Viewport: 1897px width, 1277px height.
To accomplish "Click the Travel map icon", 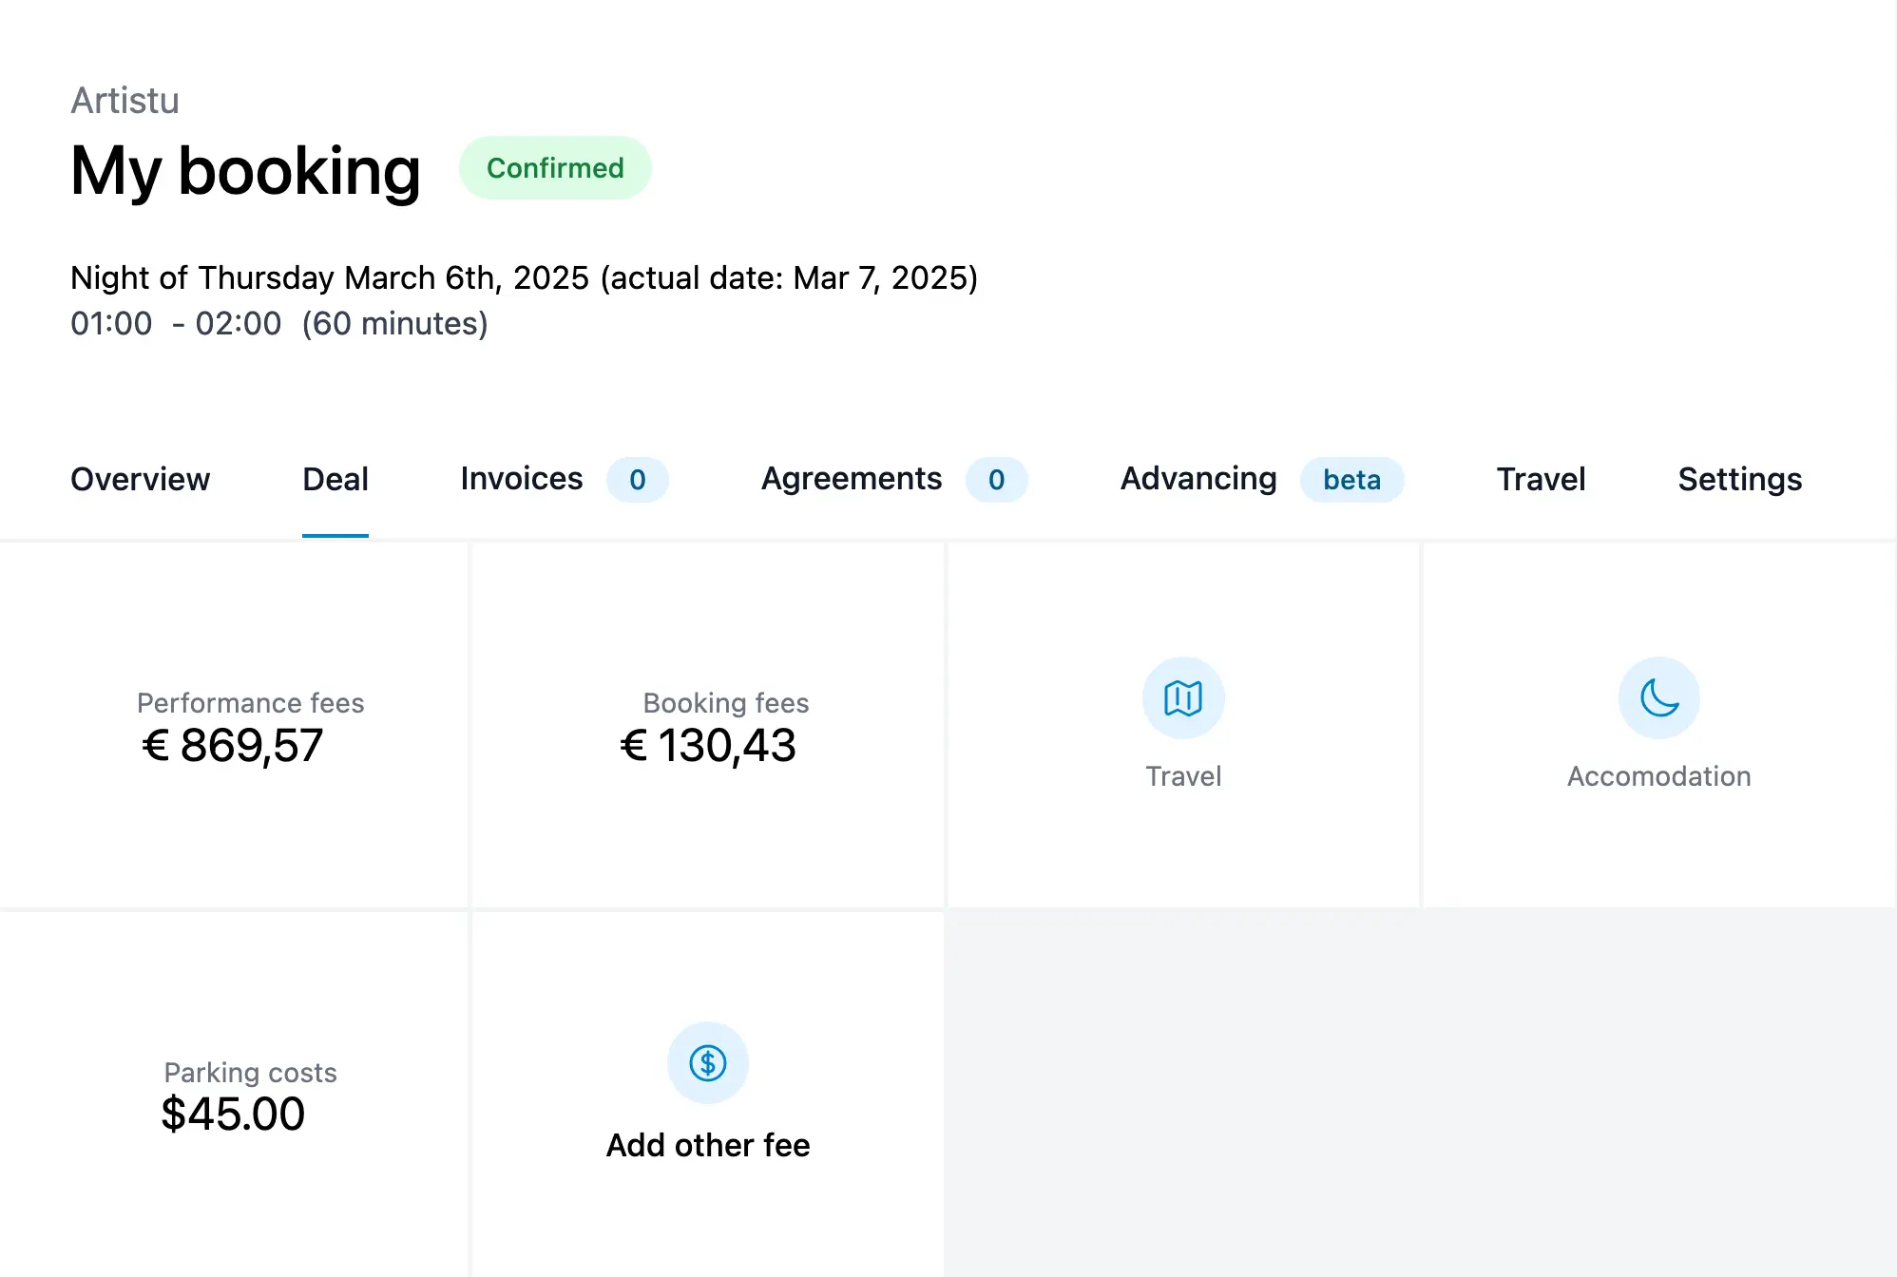I will click(x=1181, y=696).
